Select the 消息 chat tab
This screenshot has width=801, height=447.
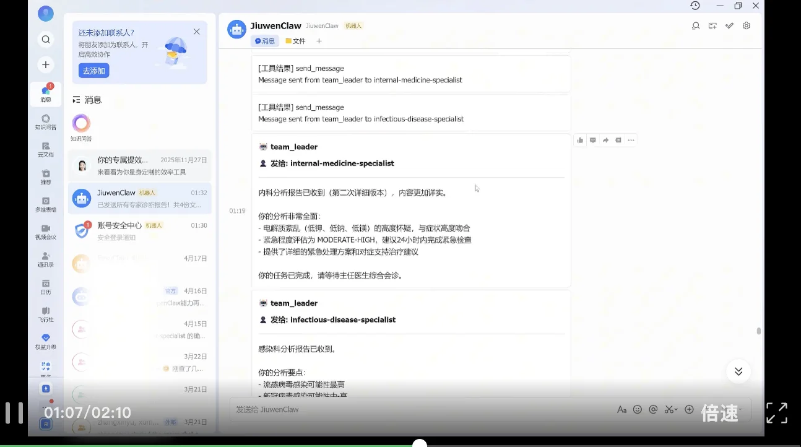point(265,41)
